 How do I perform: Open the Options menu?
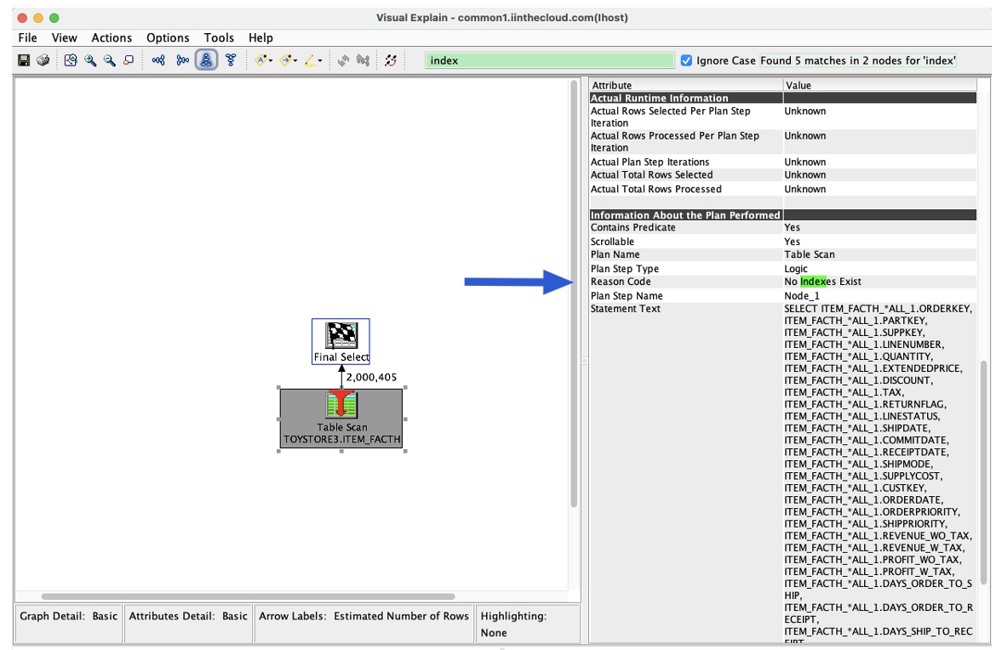[167, 37]
